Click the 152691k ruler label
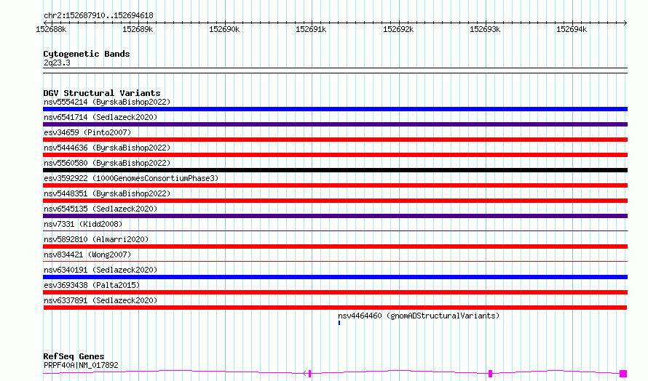 pos(311,29)
